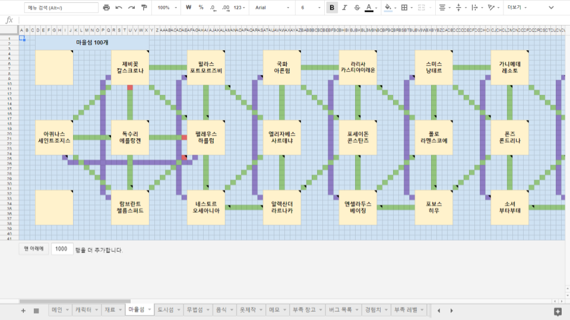Open the Arial font dropdown
Screen dimensions: 570x320
273,8
